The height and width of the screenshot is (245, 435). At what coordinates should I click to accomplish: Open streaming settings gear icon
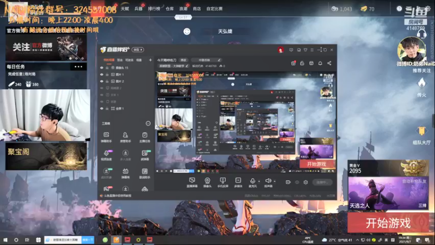coord(306,182)
